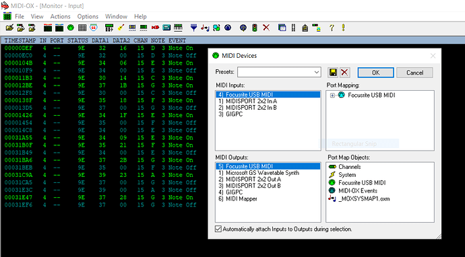Viewport: 465px width, 257px height.
Task: Select GIGPC in MIDI Inputs list
Action: pos(268,114)
